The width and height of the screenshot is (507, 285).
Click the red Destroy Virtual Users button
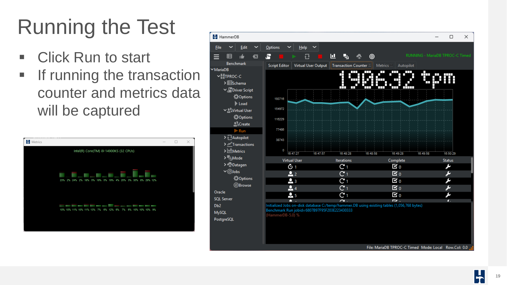tap(281, 56)
